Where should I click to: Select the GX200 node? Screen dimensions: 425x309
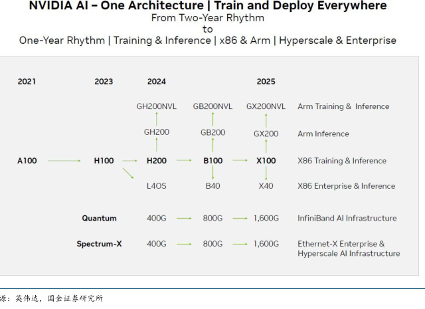click(x=266, y=134)
